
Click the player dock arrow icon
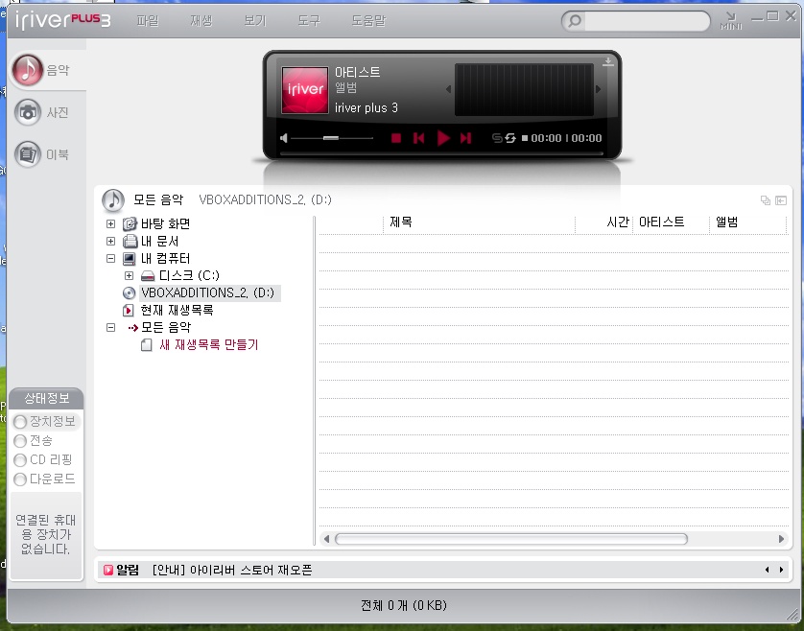[x=607, y=62]
